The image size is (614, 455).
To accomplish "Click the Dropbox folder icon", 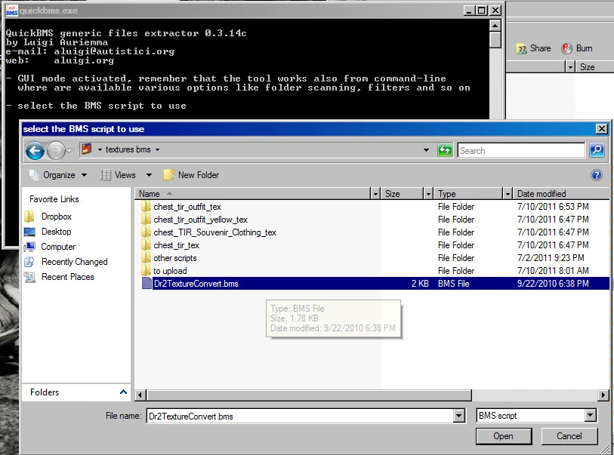I will [29, 217].
